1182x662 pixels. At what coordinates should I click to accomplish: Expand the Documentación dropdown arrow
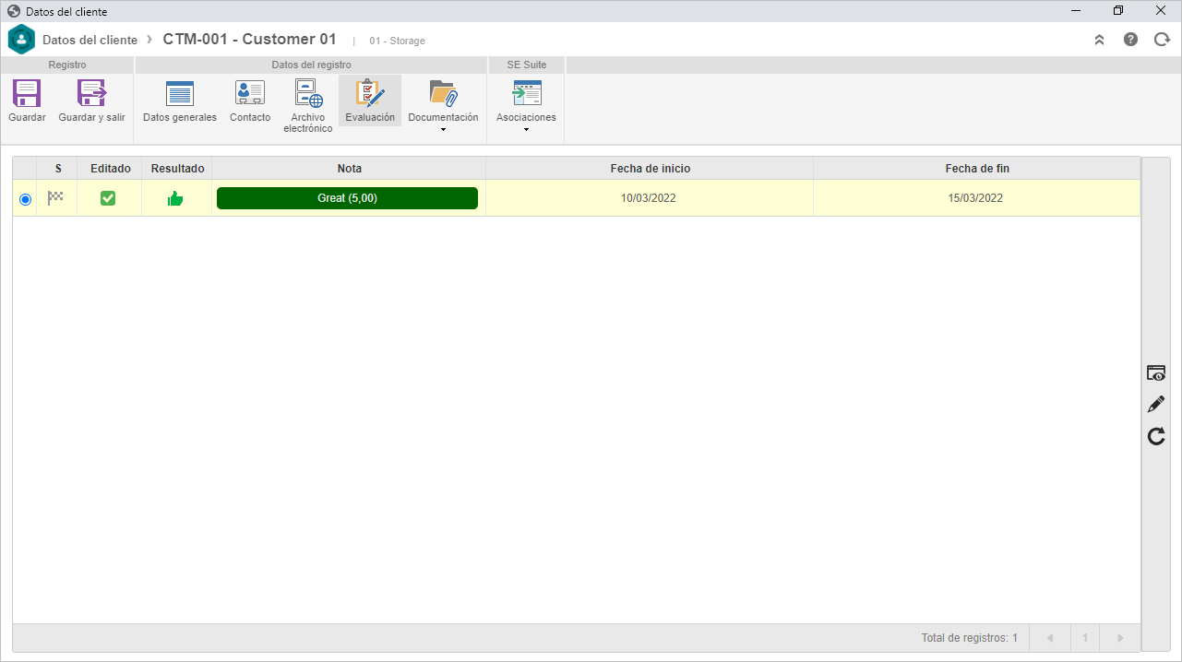443,129
